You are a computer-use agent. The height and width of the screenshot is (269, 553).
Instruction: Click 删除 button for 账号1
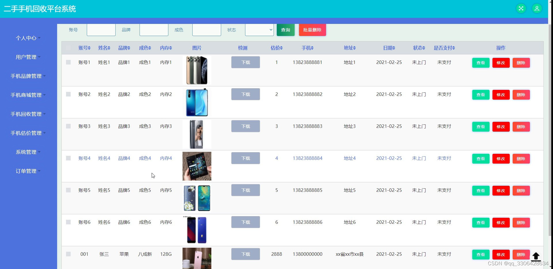(x=521, y=63)
